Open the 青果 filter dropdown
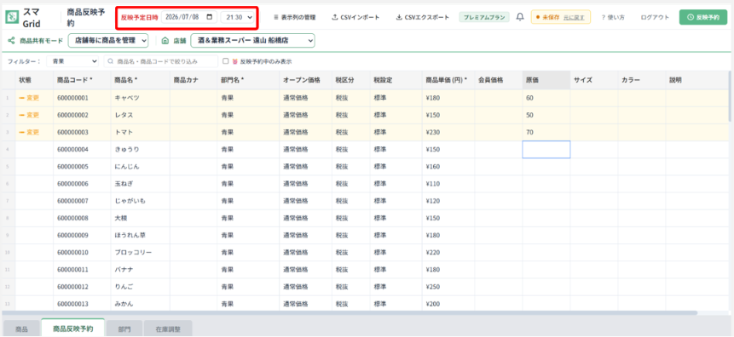Image resolution: width=734 pixels, height=337 pixels. pos(72,61)
